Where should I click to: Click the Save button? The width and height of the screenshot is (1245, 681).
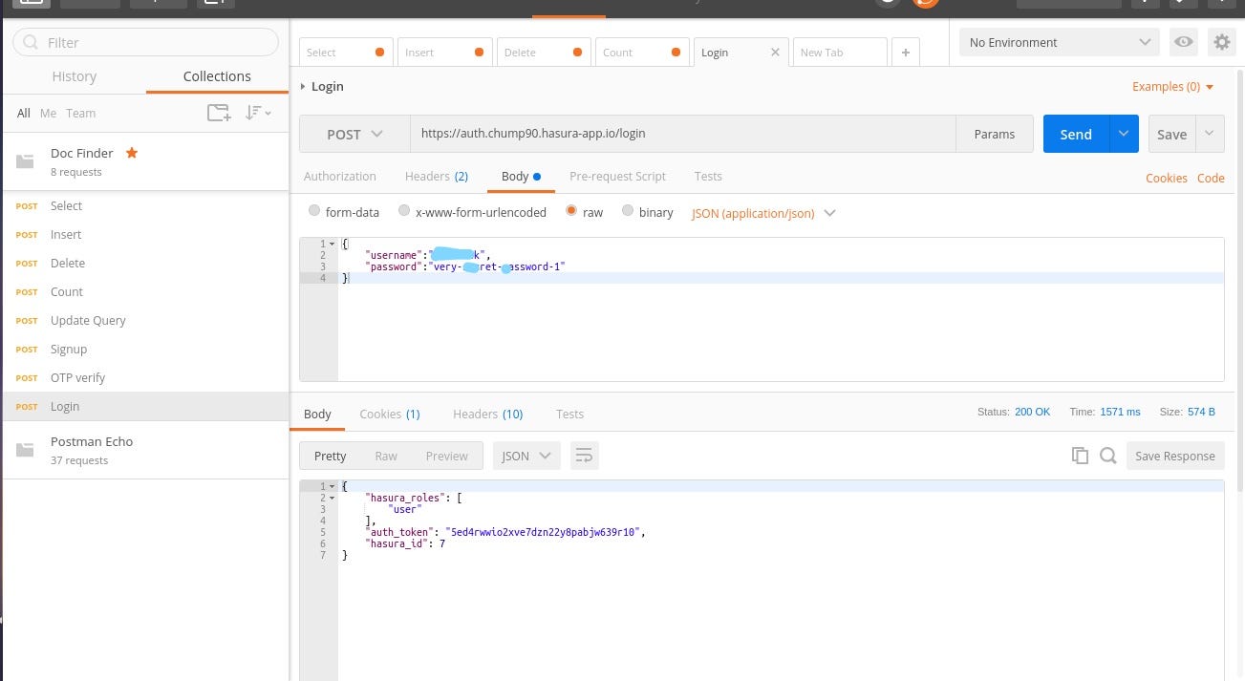pos(1172,134)
